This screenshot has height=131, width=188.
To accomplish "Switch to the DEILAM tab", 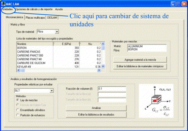I will tap(52, 18).
